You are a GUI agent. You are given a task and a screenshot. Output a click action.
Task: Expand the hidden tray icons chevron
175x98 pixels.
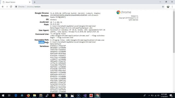click(x=149, y=96)
